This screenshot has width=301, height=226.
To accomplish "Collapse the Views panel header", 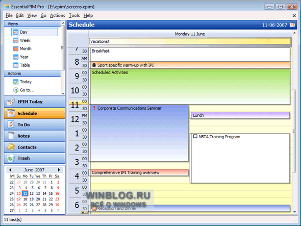I will [x=32, y=24].
